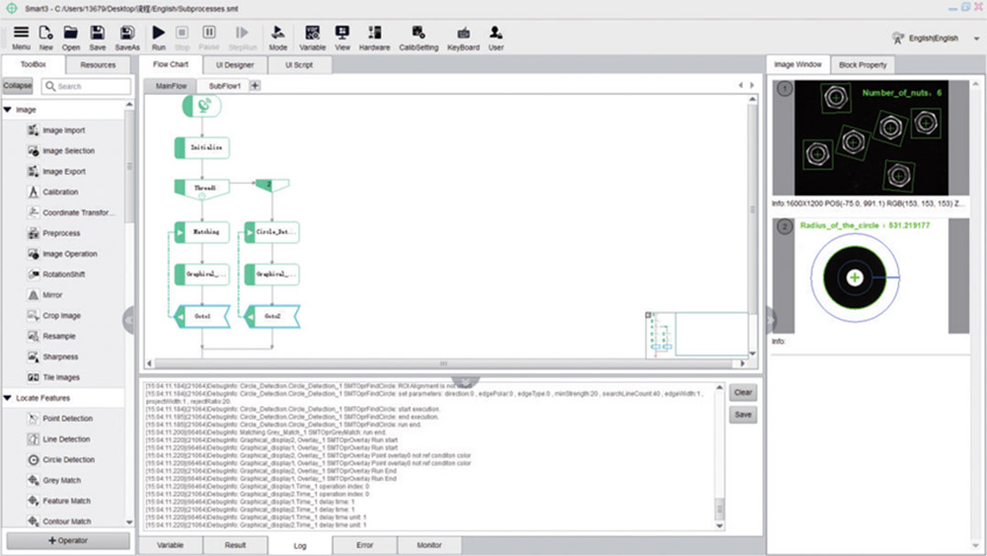The image size is (987, 556).
Task: Click the StepRun toolbar icon
Action: point(243,38)
